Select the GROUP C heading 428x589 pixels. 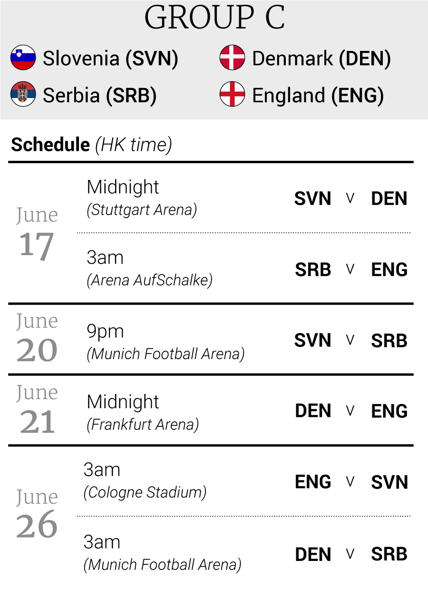coord(214,18)
